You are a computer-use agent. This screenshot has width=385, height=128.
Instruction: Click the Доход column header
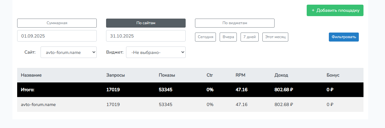(x=281, y=75)
